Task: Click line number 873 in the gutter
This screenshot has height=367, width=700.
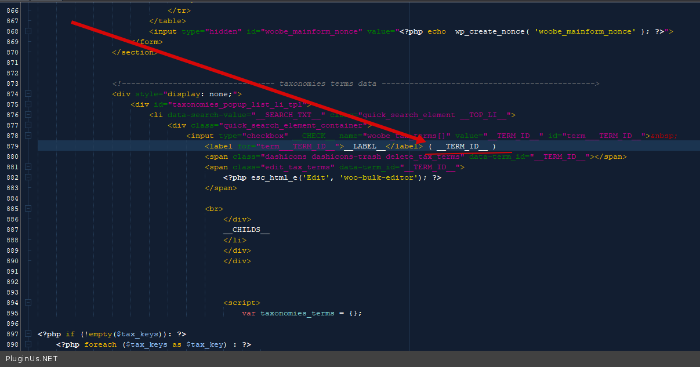Action: click(12, 83)
